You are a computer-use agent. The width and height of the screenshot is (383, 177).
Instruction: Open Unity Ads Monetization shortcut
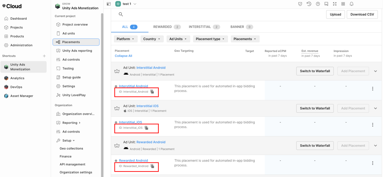coord(24,67)
